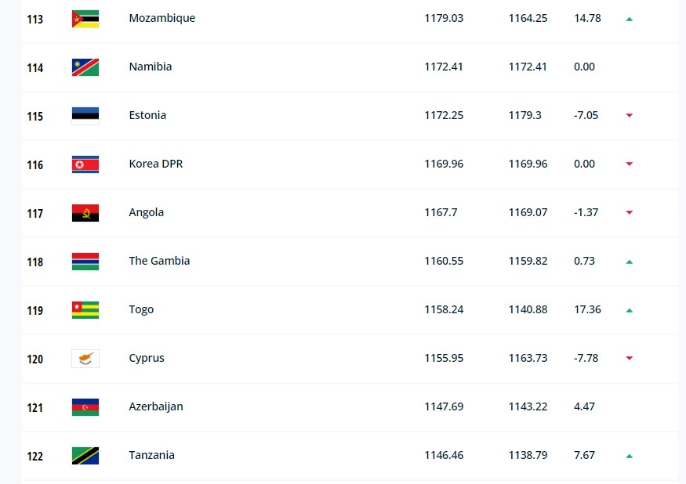The image size is (686, 484).
Task: Click The Gambia flag icon
Action: (85, 262)
